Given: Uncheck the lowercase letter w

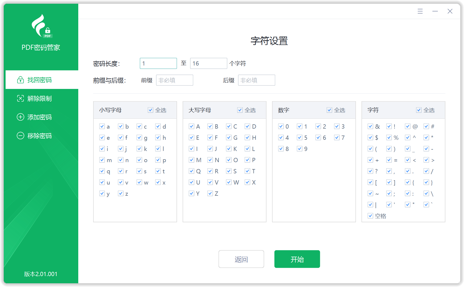Looking at the screenshot, I should tap(139, 182).
